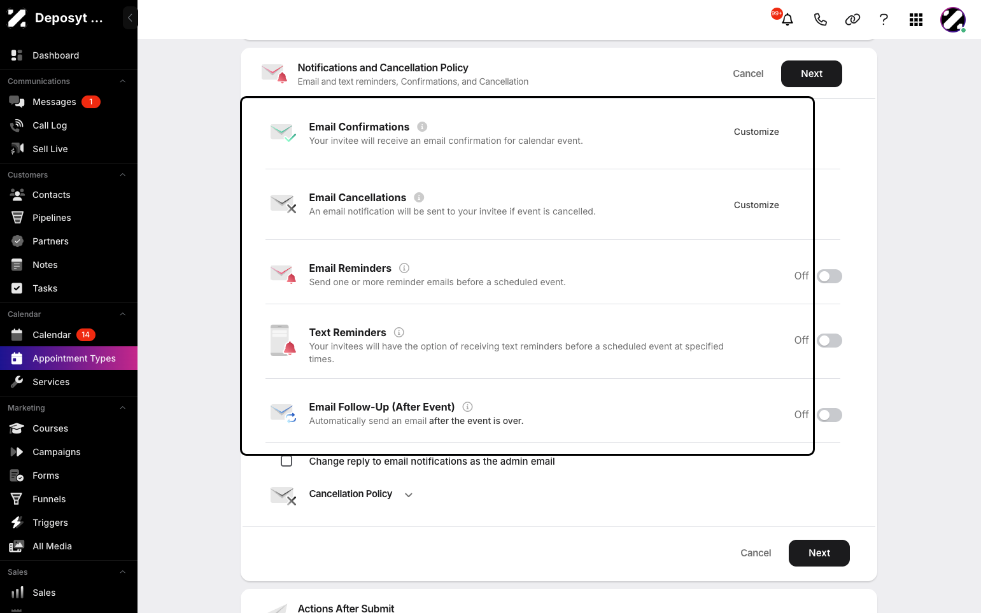981x613 pixels.
Task: Click the bottom Cancel link
Action: [x=756, y=553]
